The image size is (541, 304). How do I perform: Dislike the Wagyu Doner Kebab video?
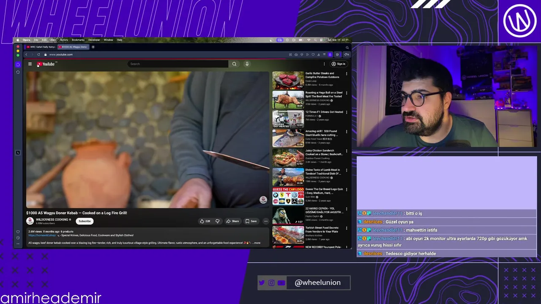click(217, 221)
